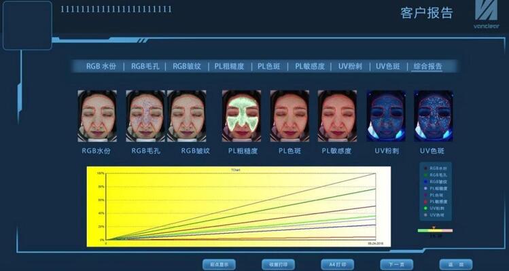Viewport: 509px width, 271px height.
Task: Click the vonclear logo icon
Action: 486,10
